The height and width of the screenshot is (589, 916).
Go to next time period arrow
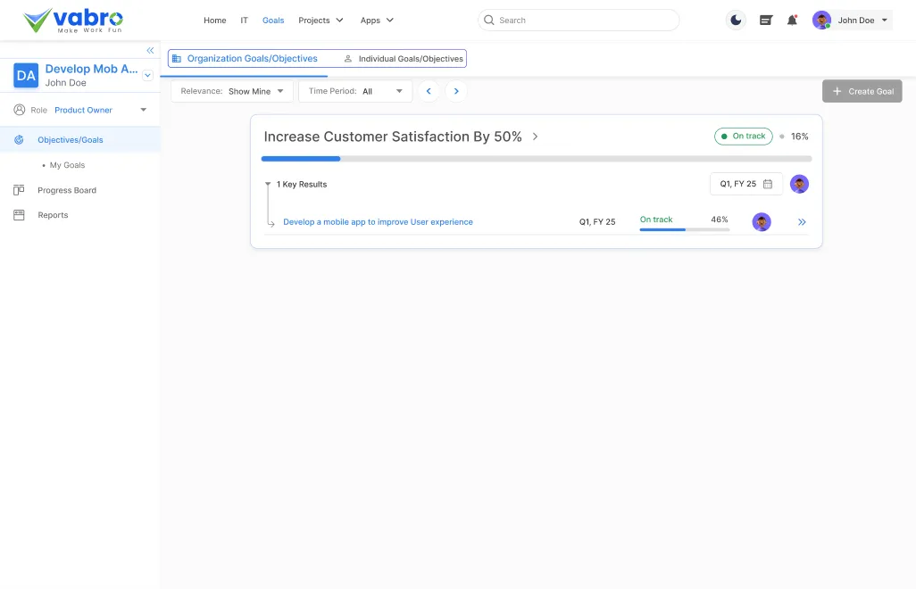coord(456,91)
